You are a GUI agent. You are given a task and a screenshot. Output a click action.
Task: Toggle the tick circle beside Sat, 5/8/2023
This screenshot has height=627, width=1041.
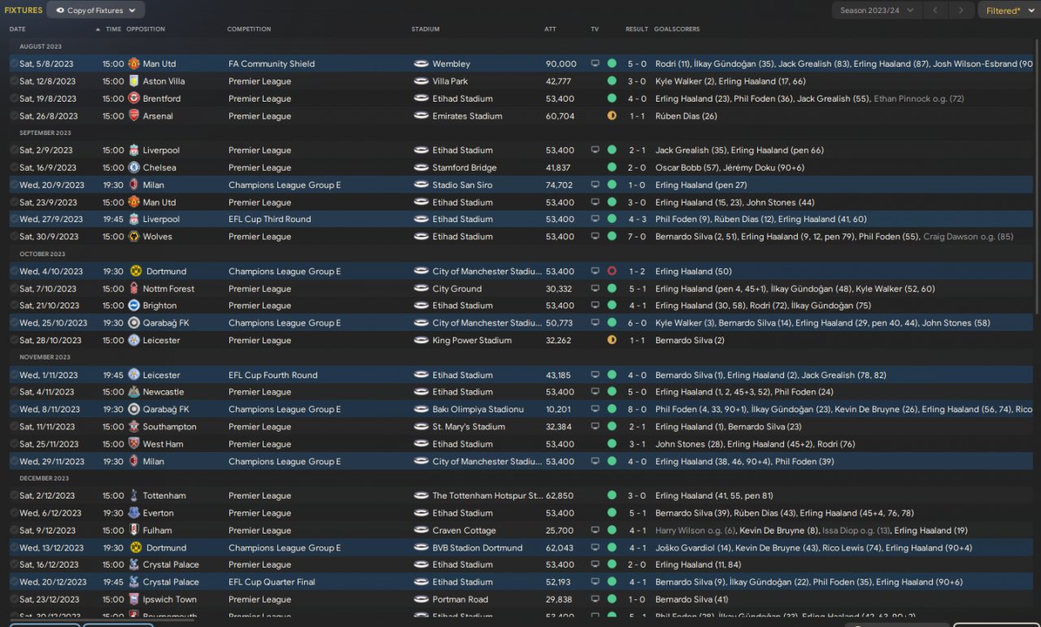click(x=14, y=64)
